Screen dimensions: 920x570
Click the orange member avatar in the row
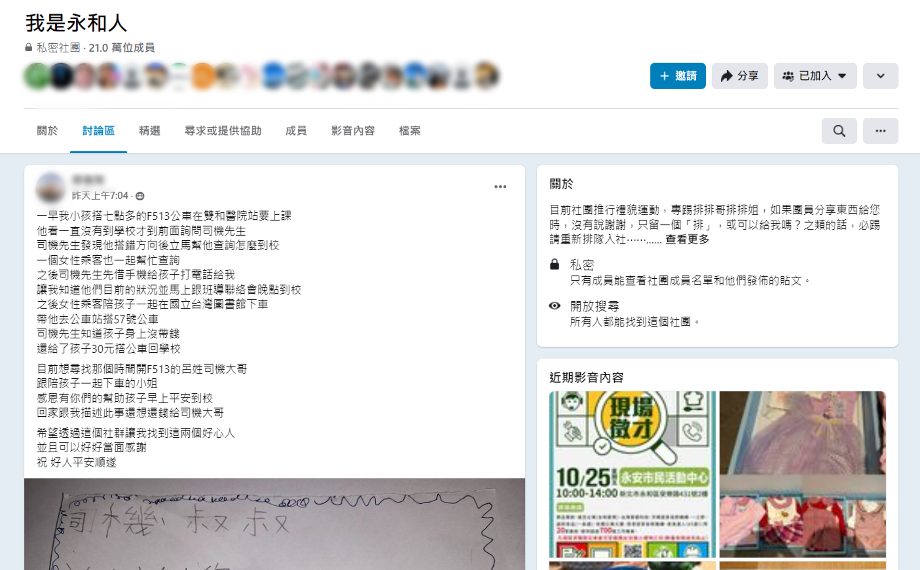(x=202, y=76)
